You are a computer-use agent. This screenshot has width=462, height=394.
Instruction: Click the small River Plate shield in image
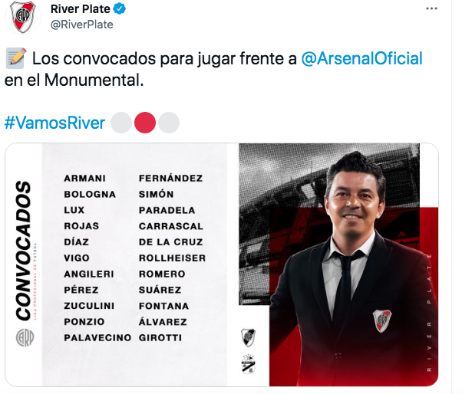pyautogui.click(x=248, y=337)
